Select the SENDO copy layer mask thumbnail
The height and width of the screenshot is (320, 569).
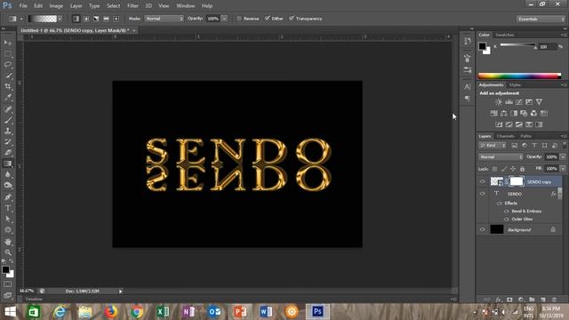[517, 181]
